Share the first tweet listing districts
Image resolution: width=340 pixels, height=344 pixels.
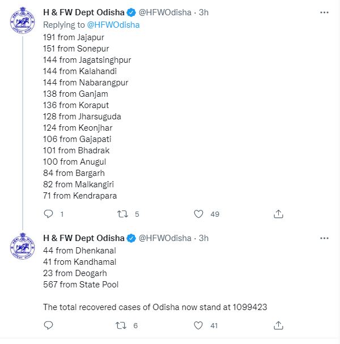[x=278, y=214]
